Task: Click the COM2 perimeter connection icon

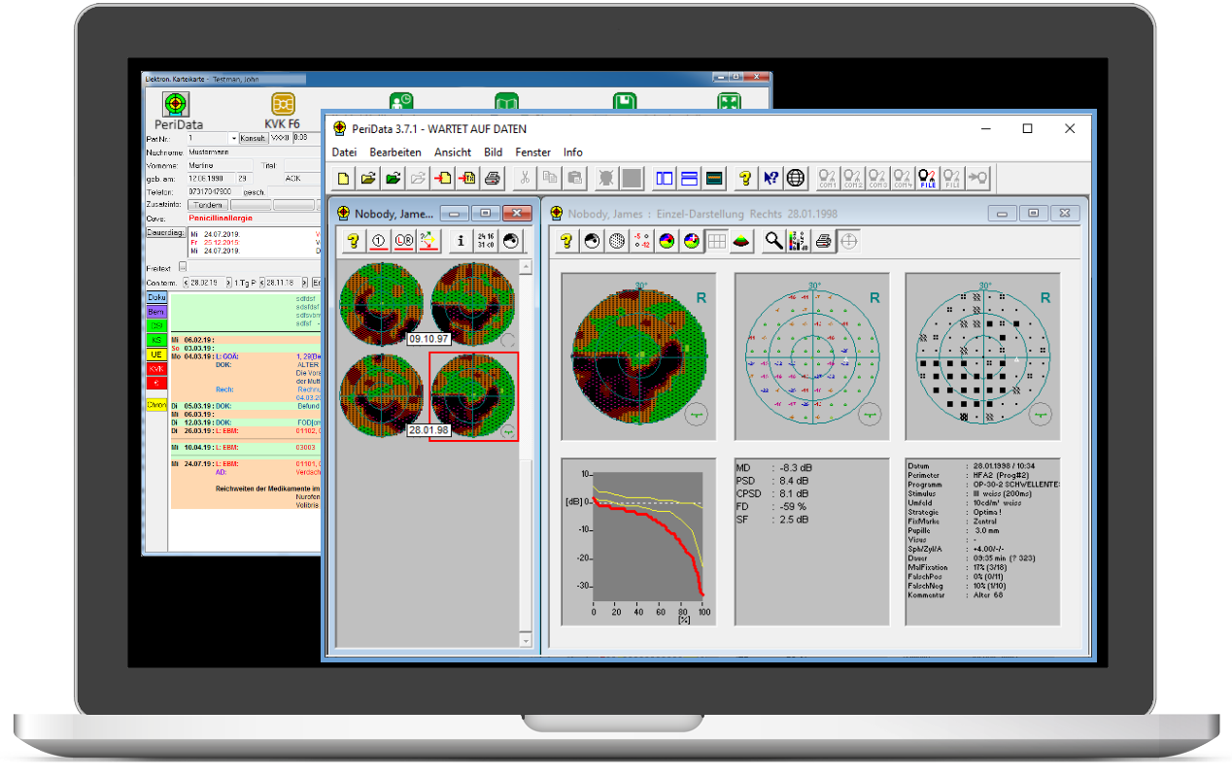Action: 852,178
